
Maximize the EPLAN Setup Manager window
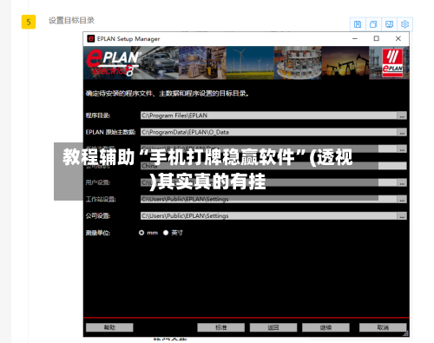(377, 38)
